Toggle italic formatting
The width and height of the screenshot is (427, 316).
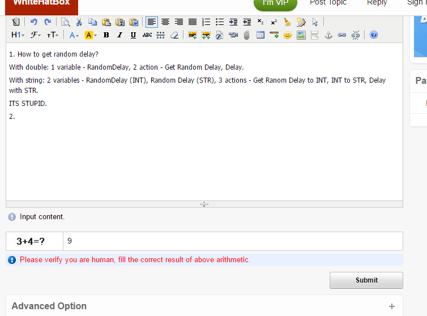click(x=119, y=35)
